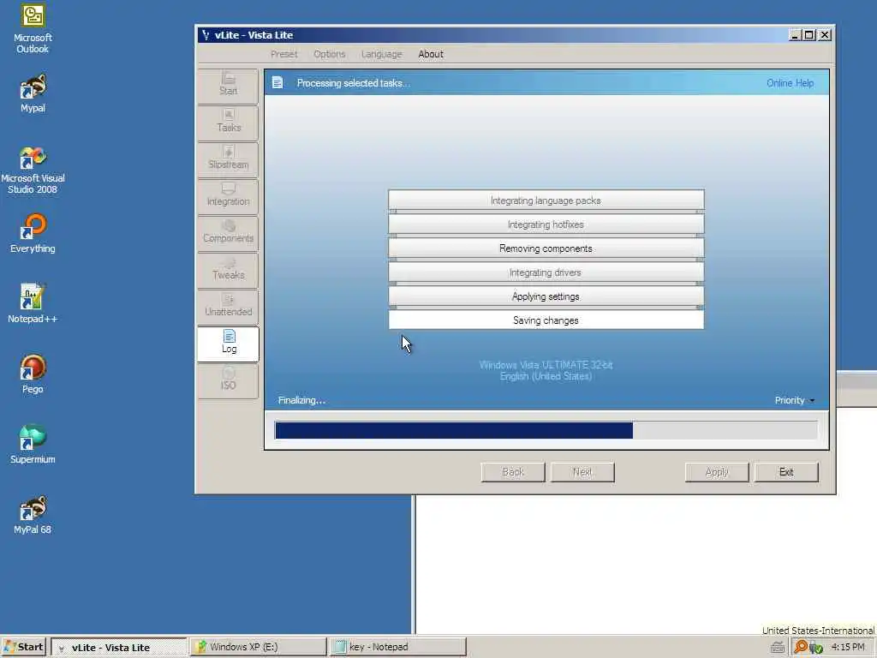Image resolution: width=877 pixels, height=658 pixels.
Task: Open the Slipstream sidebar page
Action: tap(228, 159)
